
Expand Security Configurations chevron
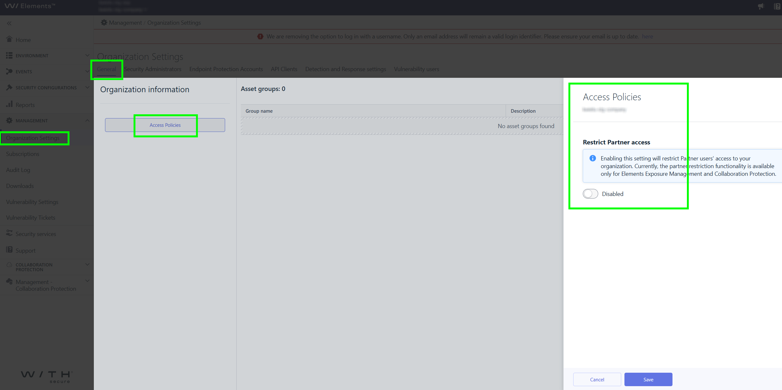tap(87, 87)
